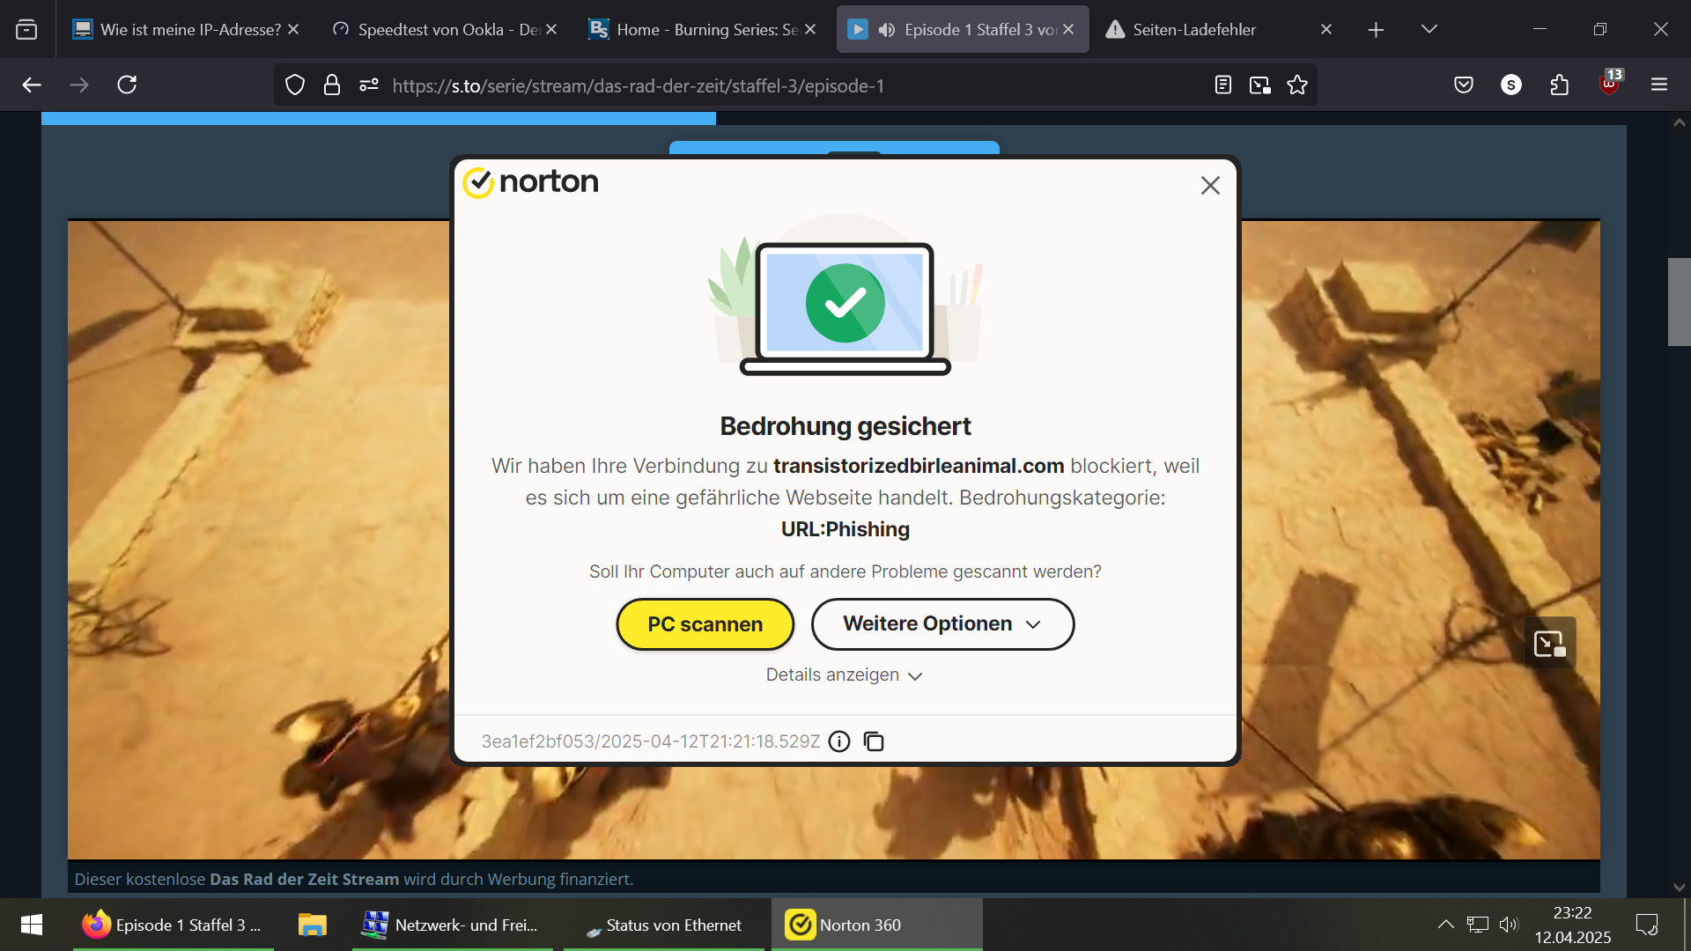Go back to the previous page
1691x951 pixels.
pyautogui.click(x=32, y=85)
